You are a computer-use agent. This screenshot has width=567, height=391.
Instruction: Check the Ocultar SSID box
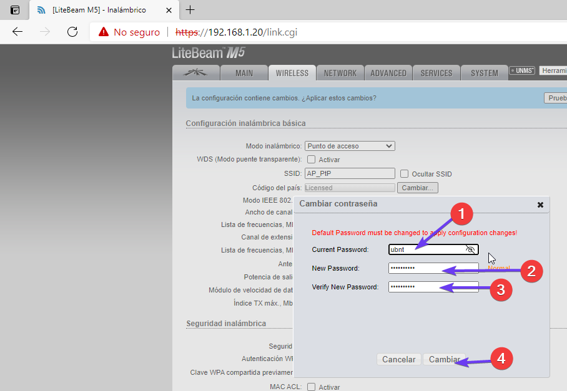coord(405,174)
